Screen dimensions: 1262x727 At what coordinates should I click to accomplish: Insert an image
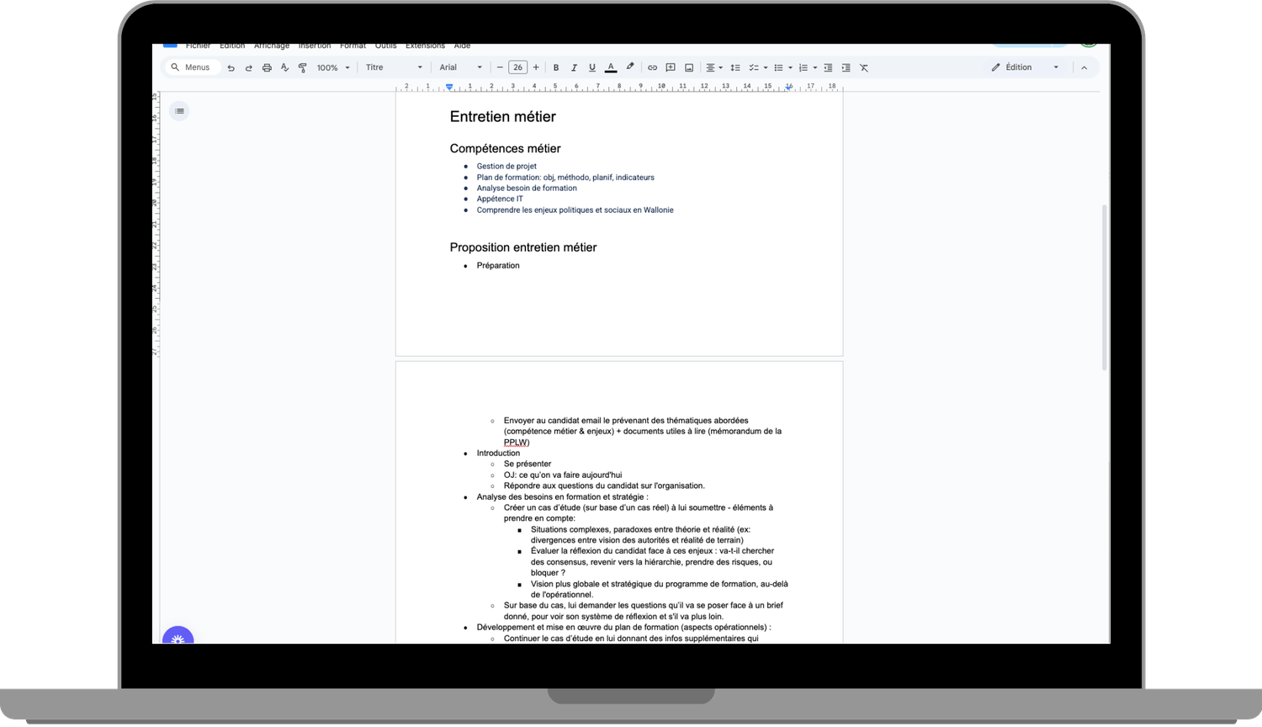click(x=689, y=68)
